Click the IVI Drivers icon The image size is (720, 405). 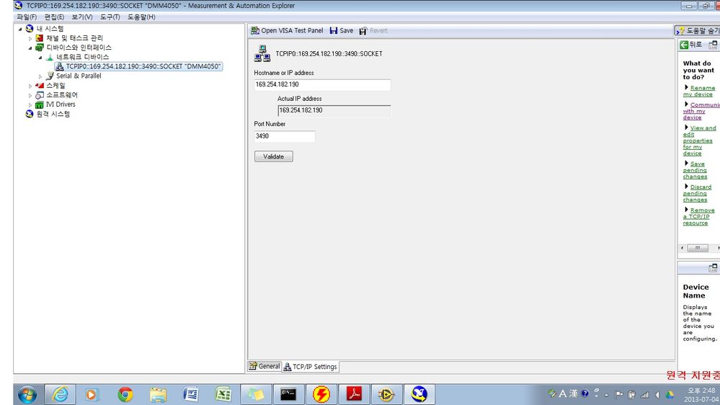(x=40, y=104)
